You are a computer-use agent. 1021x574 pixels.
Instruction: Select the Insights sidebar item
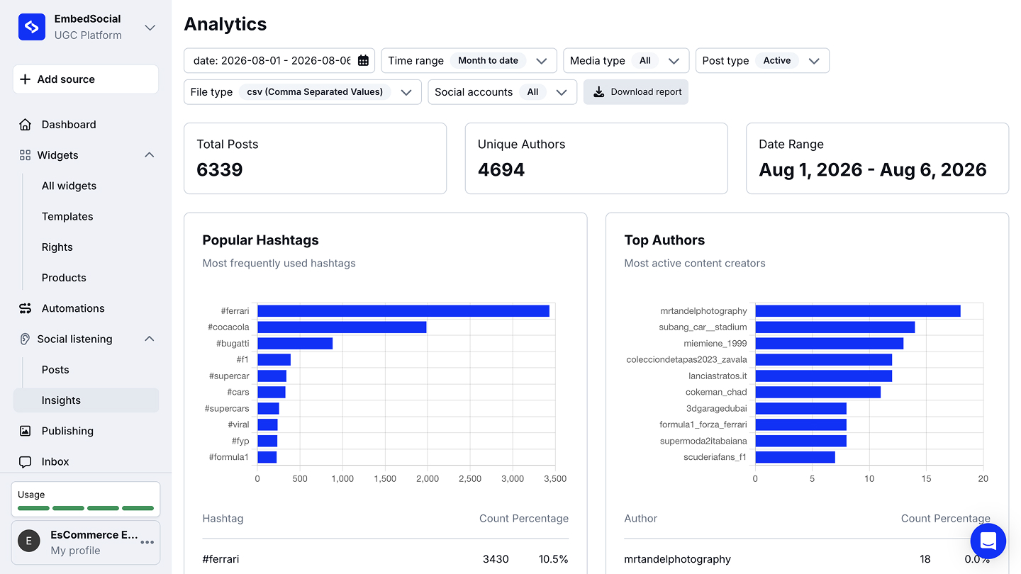pyautogui.click(x=86, y=400)
